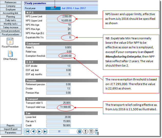The height and width of the screenshot is (138, 162).
Task: Click the exclamation mark toolbar icon
Action: 85,132
